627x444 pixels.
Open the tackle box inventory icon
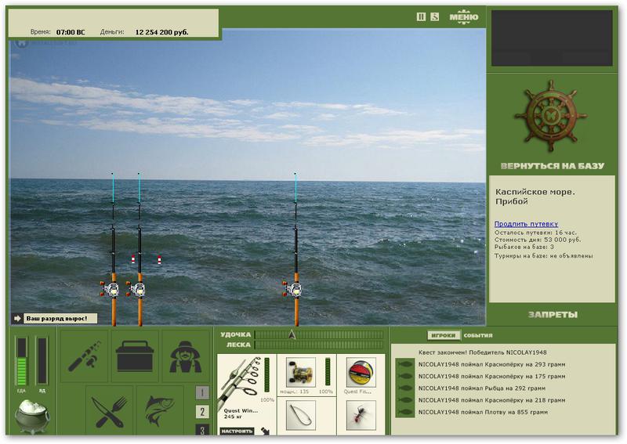click(134, 356)
